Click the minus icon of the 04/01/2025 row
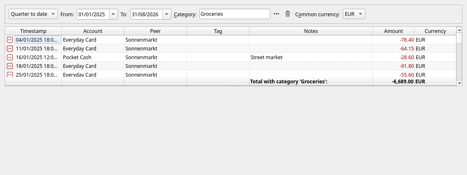 coord(10,40)
